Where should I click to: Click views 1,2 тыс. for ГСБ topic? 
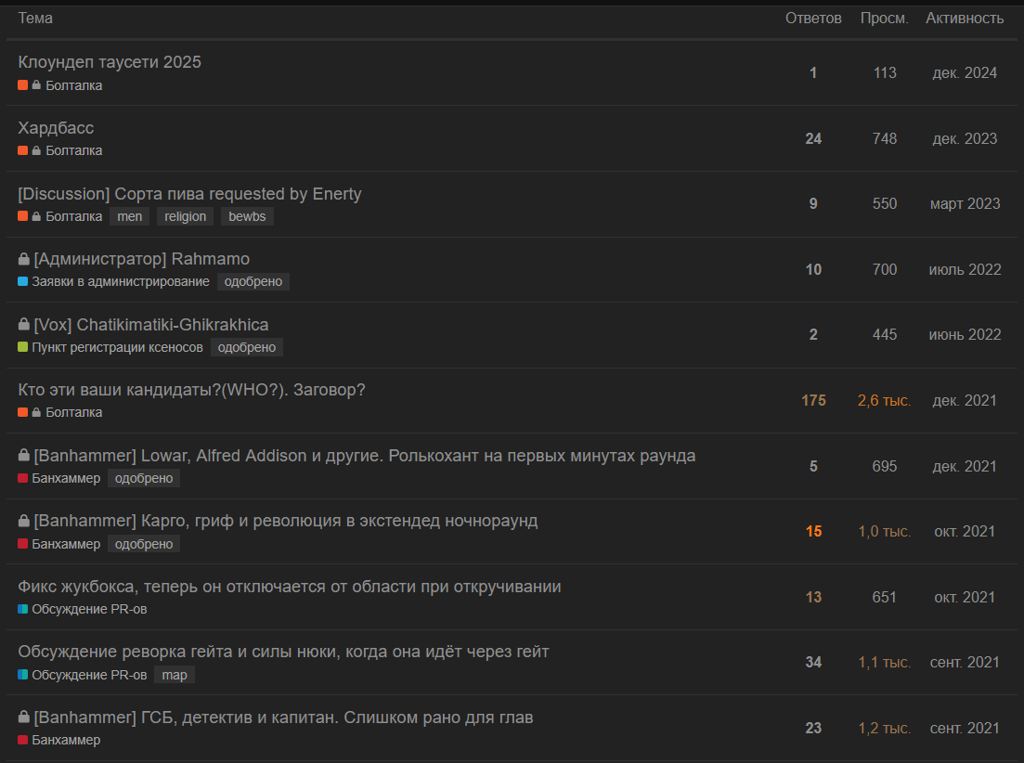coord(884,729)
